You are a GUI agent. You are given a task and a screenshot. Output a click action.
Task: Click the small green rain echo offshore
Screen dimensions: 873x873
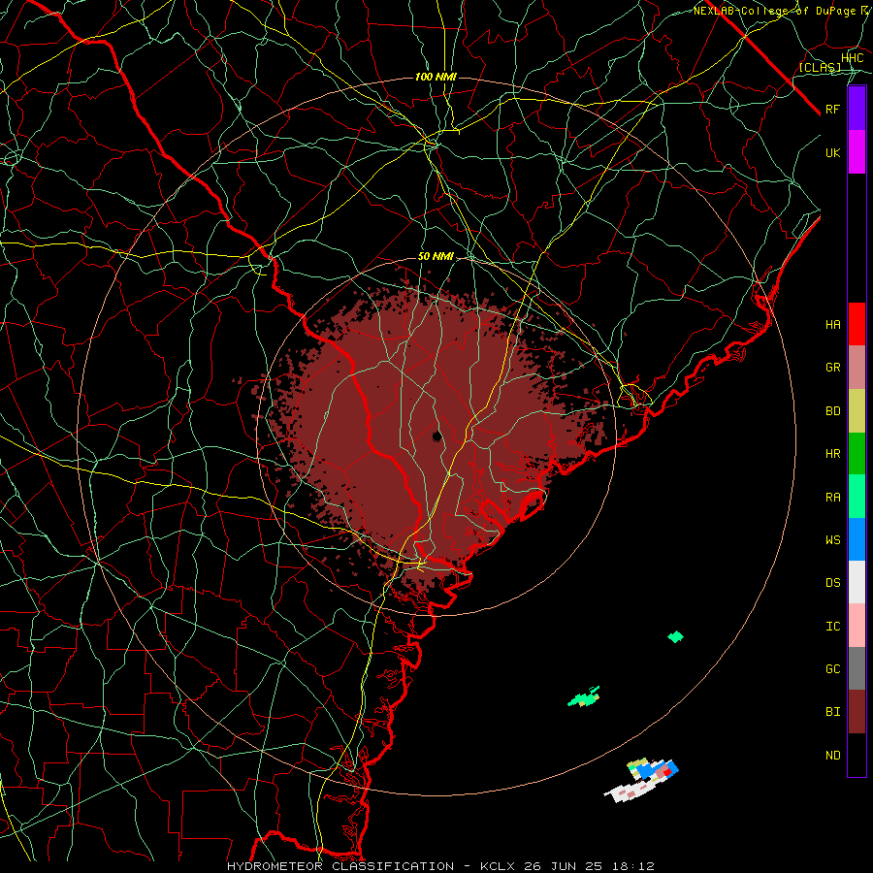click(675, 636)
